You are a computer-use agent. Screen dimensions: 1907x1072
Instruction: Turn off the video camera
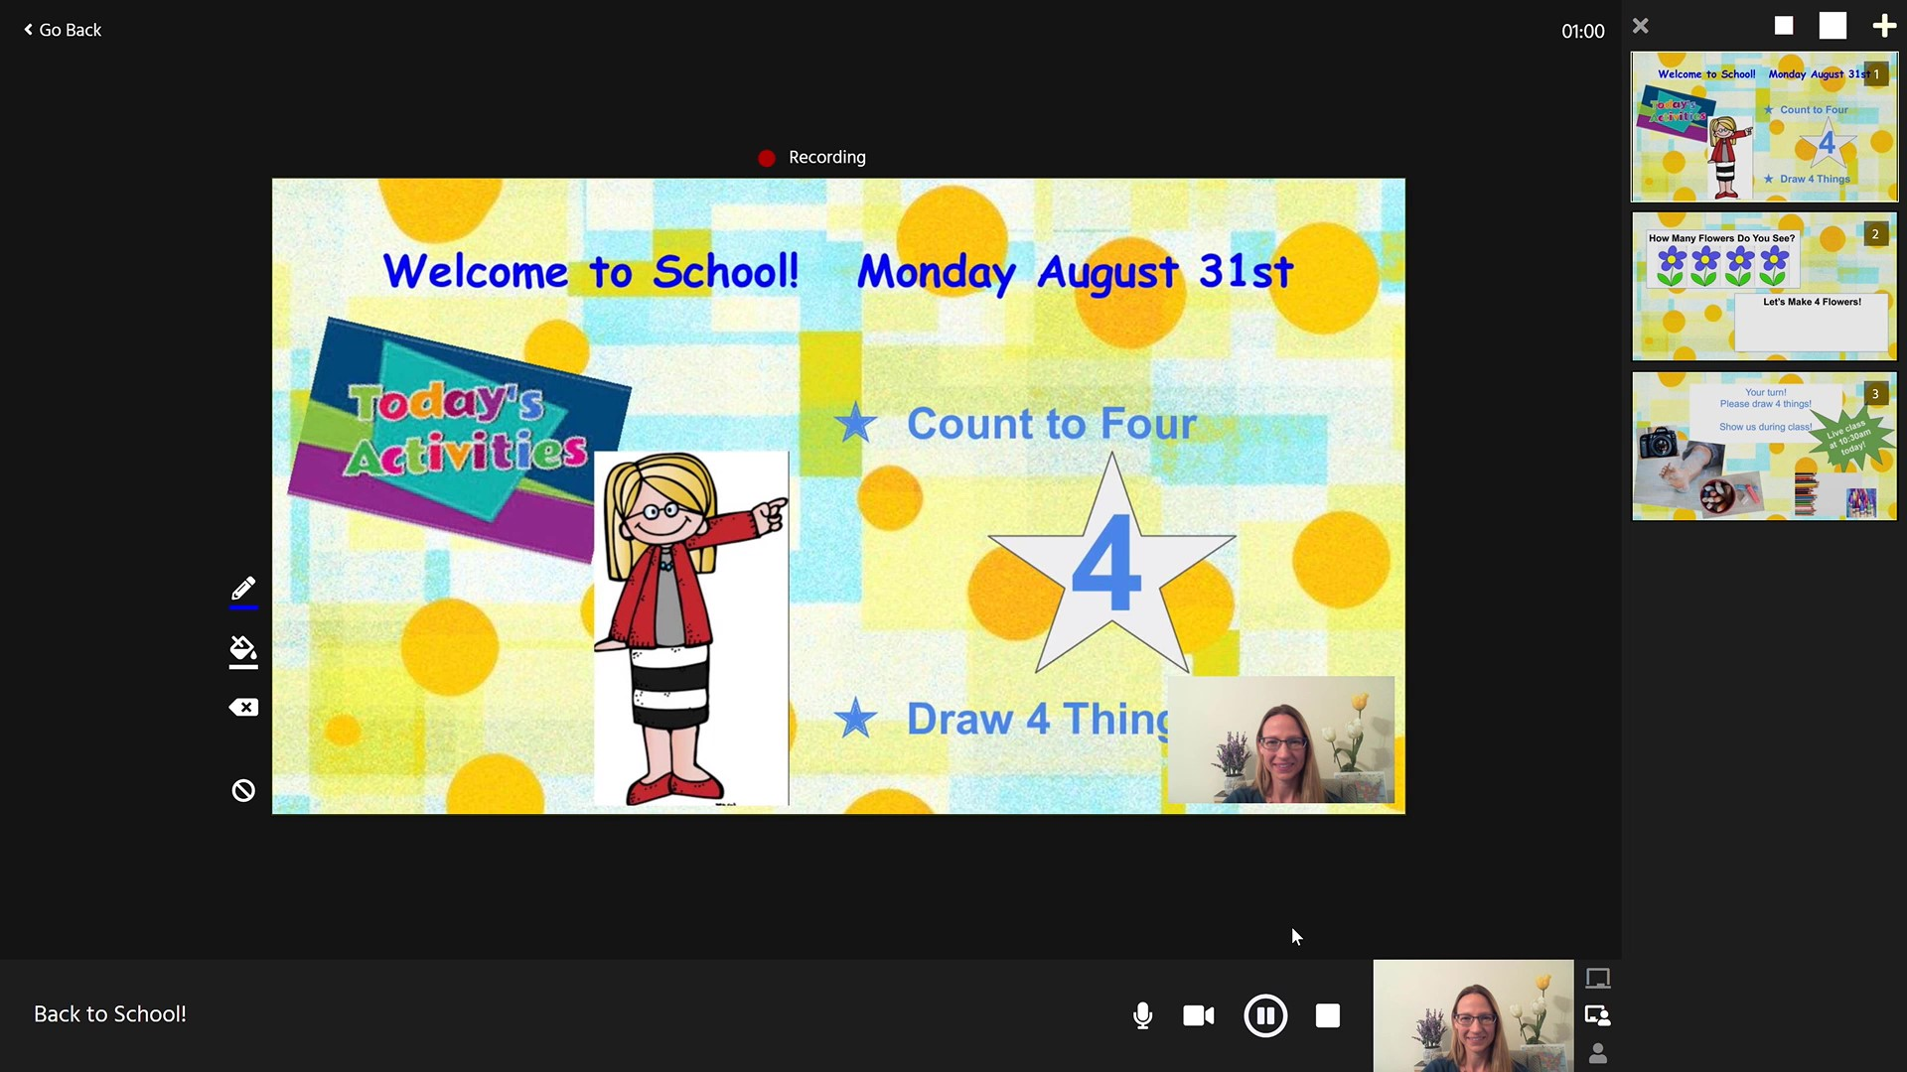click(1199, 1015)
